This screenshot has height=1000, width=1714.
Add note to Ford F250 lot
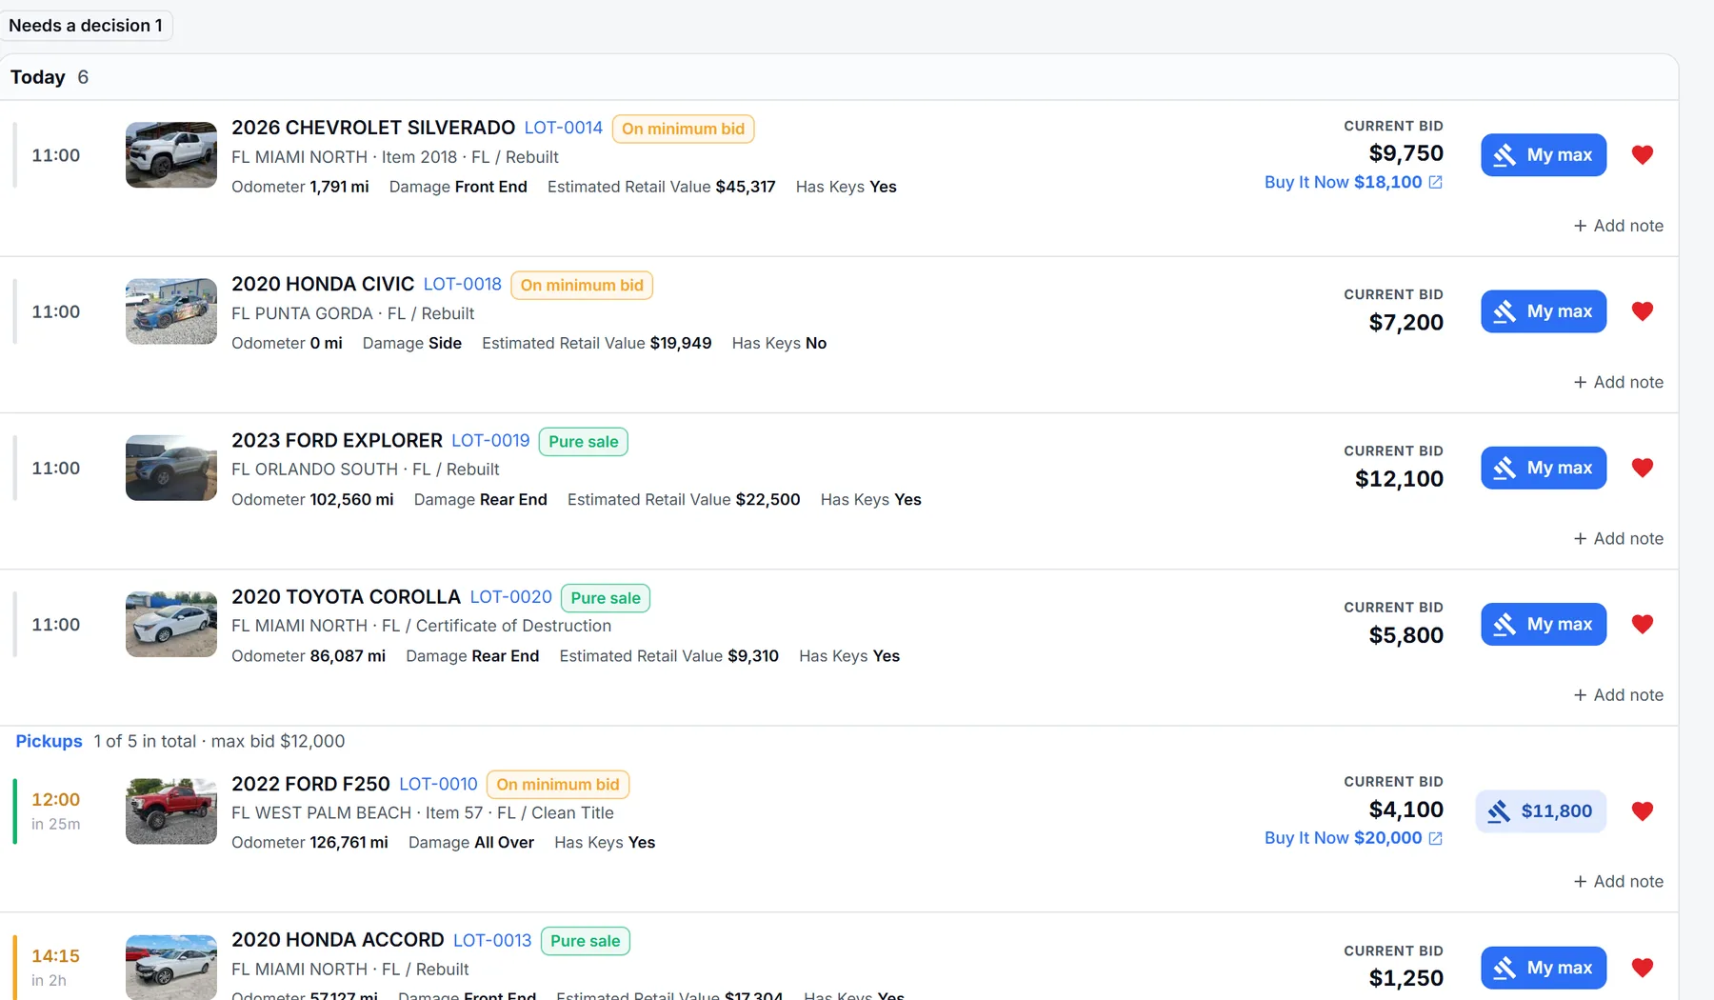[x=1618, y=882]
